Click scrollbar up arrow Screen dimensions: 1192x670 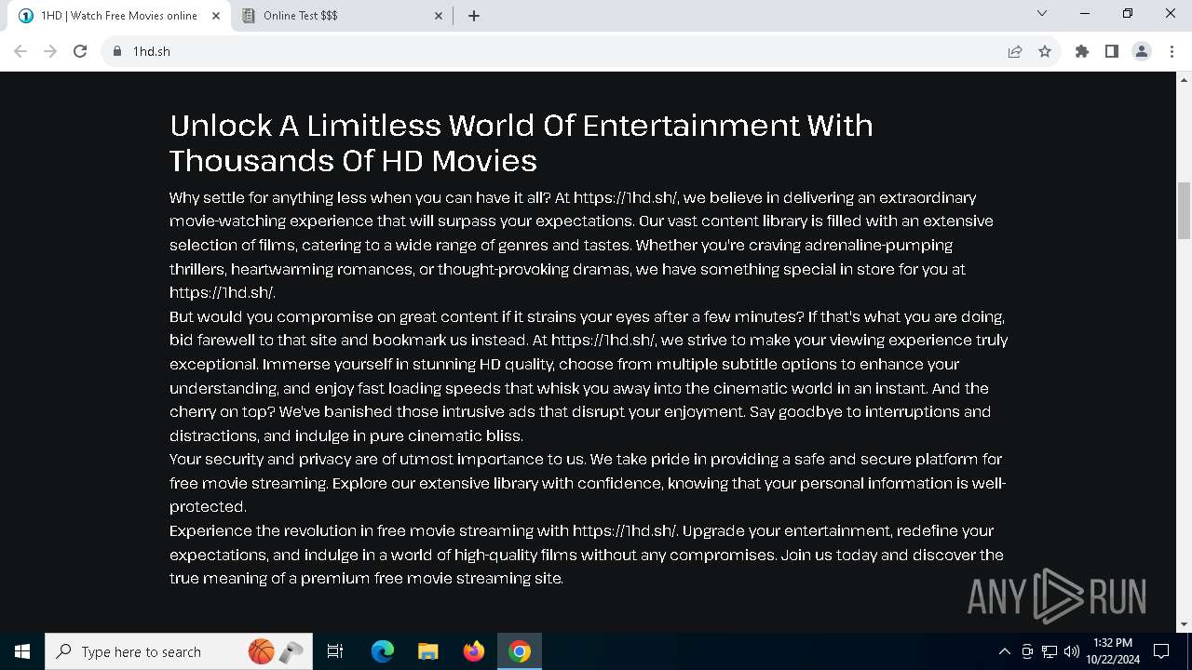1185,79
